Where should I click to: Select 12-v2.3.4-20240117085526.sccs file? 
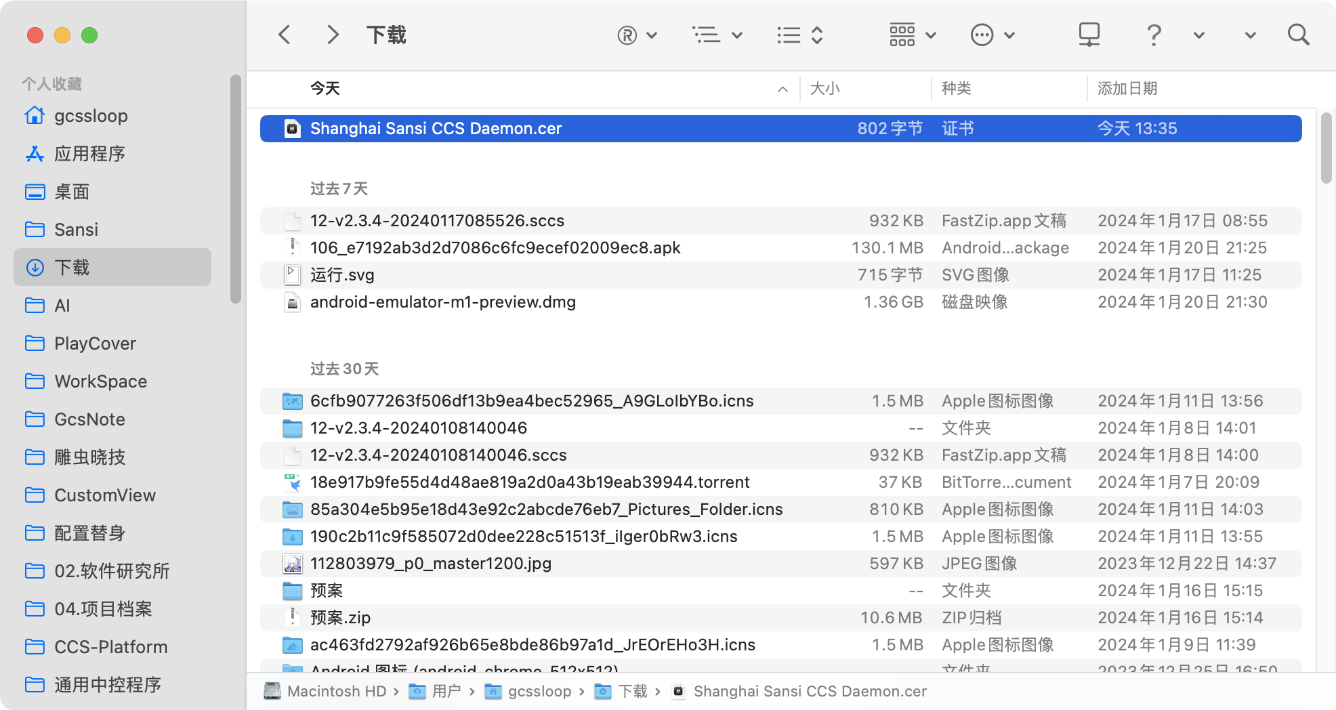pyautogui.click(x=780, y=221)
